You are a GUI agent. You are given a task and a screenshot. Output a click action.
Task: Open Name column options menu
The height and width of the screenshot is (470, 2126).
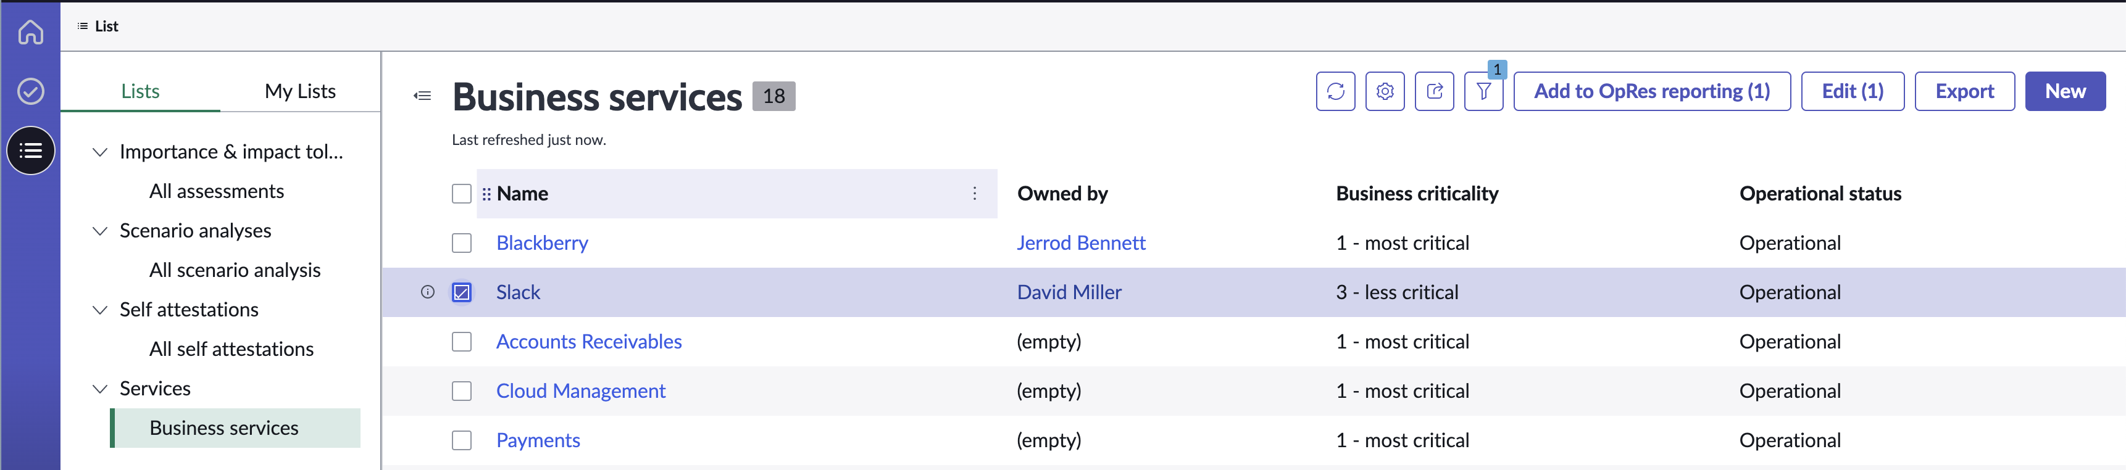975,194
